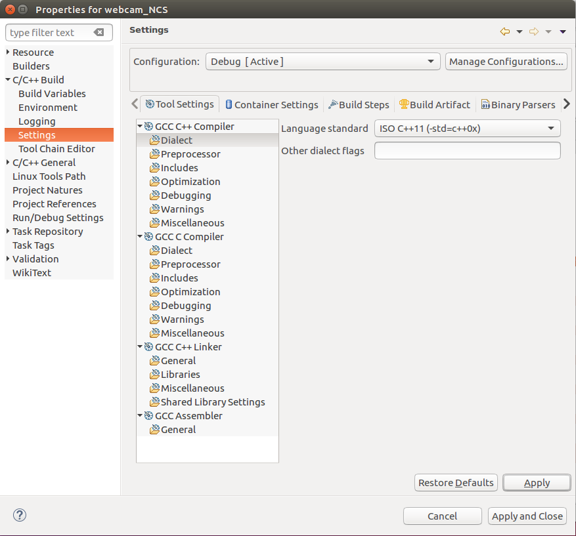
Task: Select WikiText page in sidebar
Action: [x=32, y=272]
